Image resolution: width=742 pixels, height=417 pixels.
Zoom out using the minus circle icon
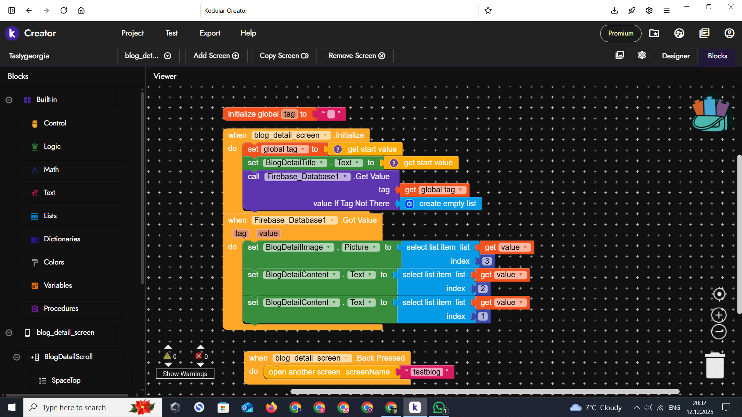pyautogui.click(x=719, y=332)
